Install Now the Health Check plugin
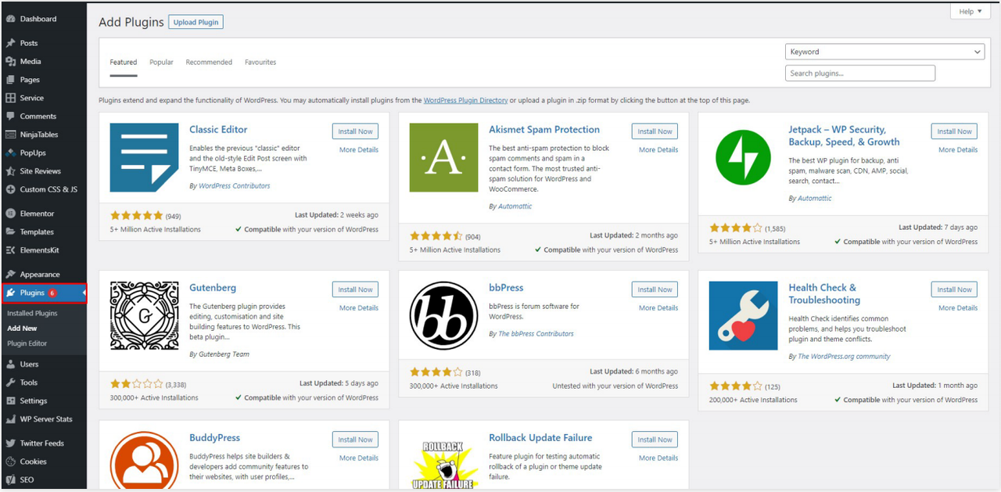1001x492 pixels. [954, 289]
